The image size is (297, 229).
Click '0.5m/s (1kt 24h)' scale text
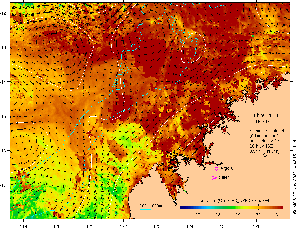point(265,151)
